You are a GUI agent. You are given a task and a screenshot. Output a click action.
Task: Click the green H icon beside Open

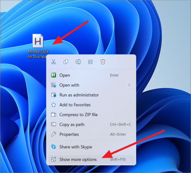[54, 75]
